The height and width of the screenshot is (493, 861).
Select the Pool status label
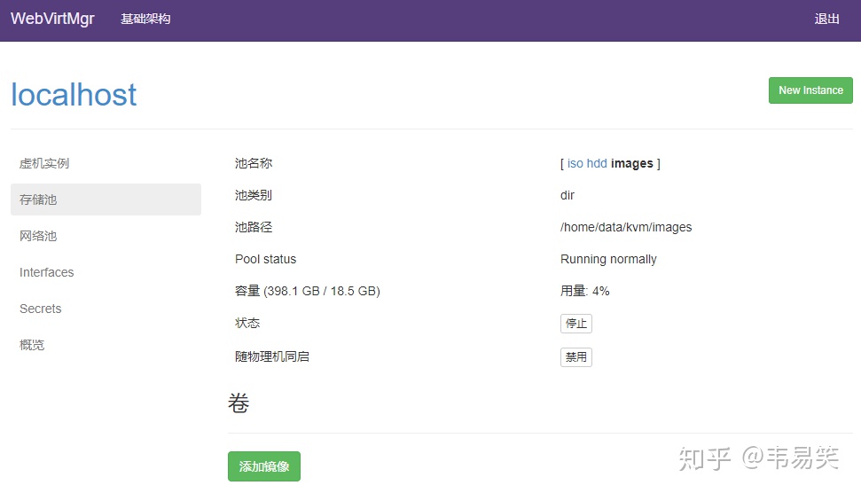click(x=266, y=259)
